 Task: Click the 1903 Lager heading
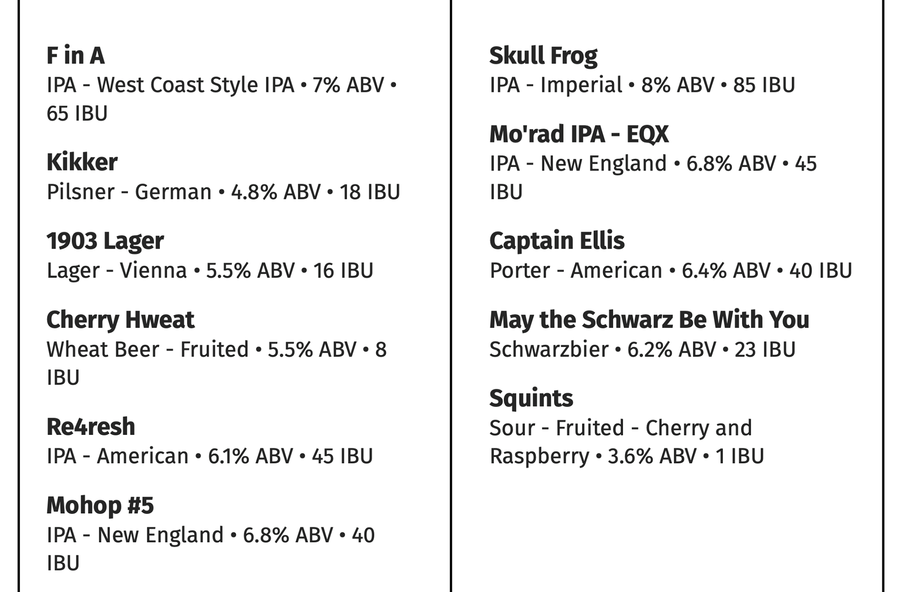pyautogui.click(x=105, y=241)
